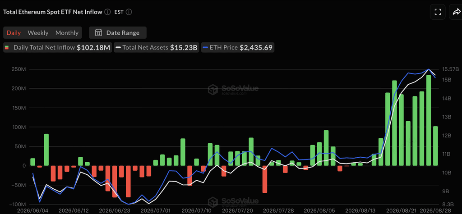Click the $2,435.69 ETH price value

pos(256,47)
